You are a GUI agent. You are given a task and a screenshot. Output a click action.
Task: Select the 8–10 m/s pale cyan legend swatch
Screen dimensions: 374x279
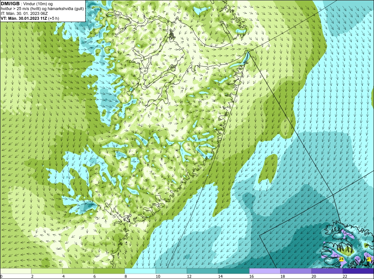[140, 271]
